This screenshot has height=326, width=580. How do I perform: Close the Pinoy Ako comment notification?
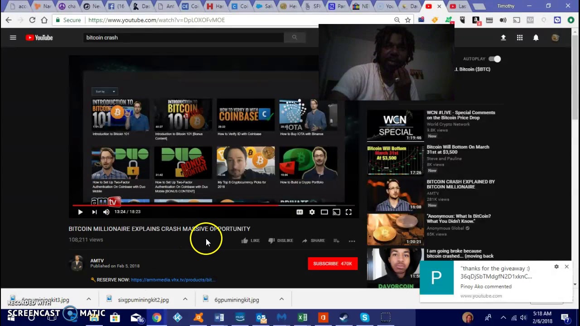coord(566,267)
